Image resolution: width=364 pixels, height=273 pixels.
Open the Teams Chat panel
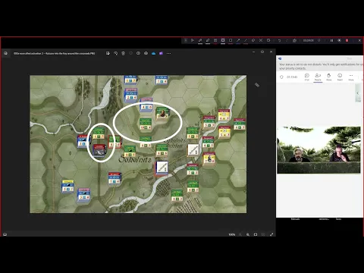pos(307,77)
